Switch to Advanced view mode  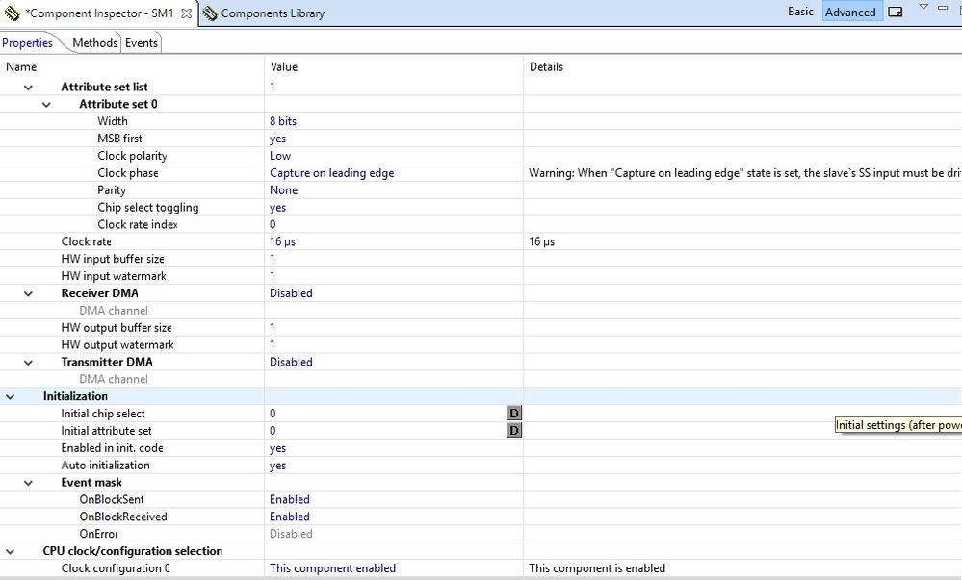(850, 12)
